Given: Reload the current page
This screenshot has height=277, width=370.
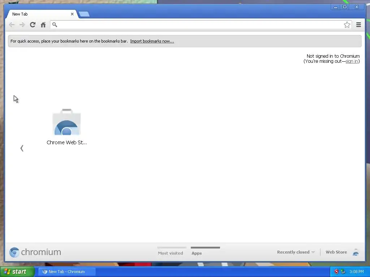Looking at the screenshot, I should click(x=33, y=25).
